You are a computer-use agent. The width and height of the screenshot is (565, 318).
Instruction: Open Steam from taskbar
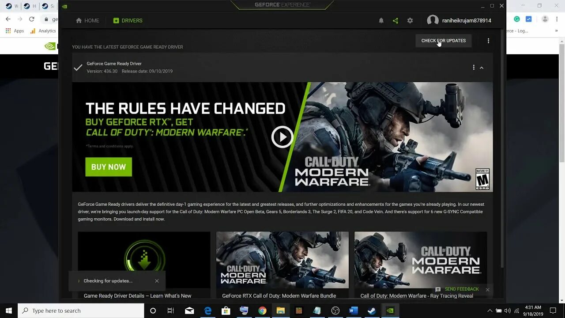pos(371,310)
